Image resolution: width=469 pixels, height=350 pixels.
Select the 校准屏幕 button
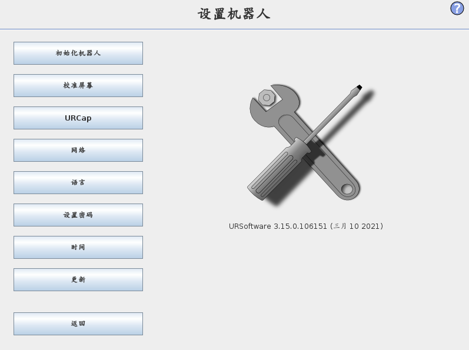pos(78,85)
